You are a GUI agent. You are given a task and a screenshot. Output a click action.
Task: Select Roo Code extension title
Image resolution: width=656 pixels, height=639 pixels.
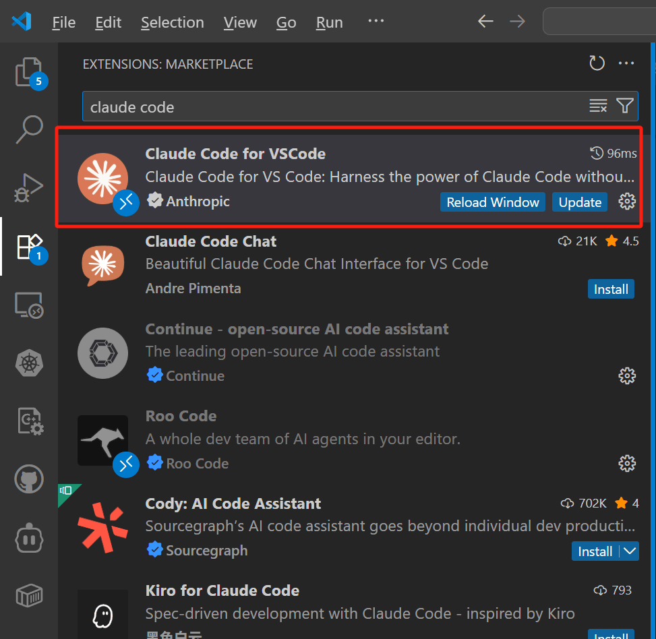click(x=181, y=416)
